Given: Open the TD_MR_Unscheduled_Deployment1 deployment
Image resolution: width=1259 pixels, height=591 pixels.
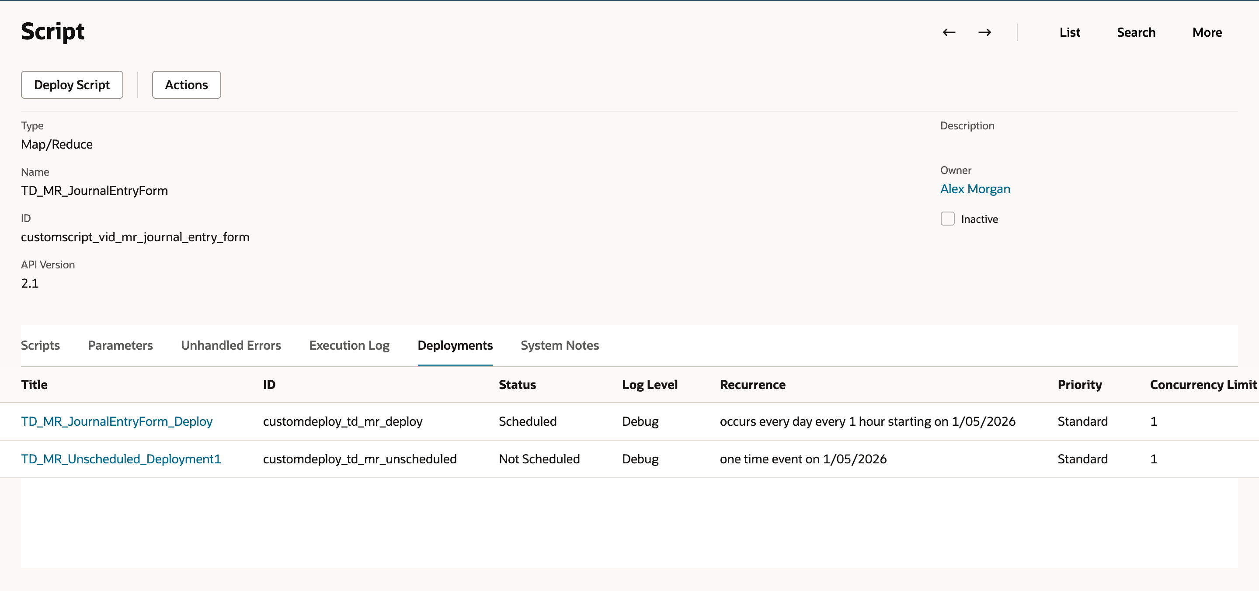Looking at the screenshot, I should (121, 459).
